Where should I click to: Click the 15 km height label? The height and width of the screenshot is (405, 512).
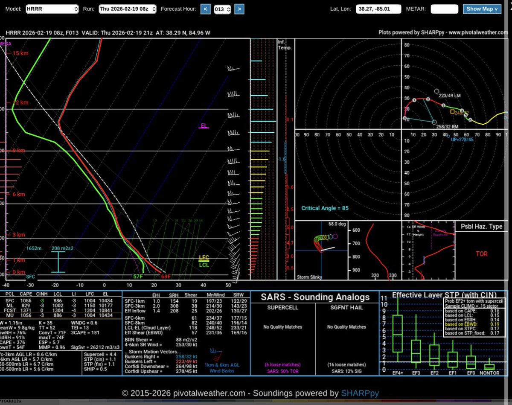pos(21,53)
